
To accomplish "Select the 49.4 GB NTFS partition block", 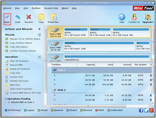I will 99,46.
